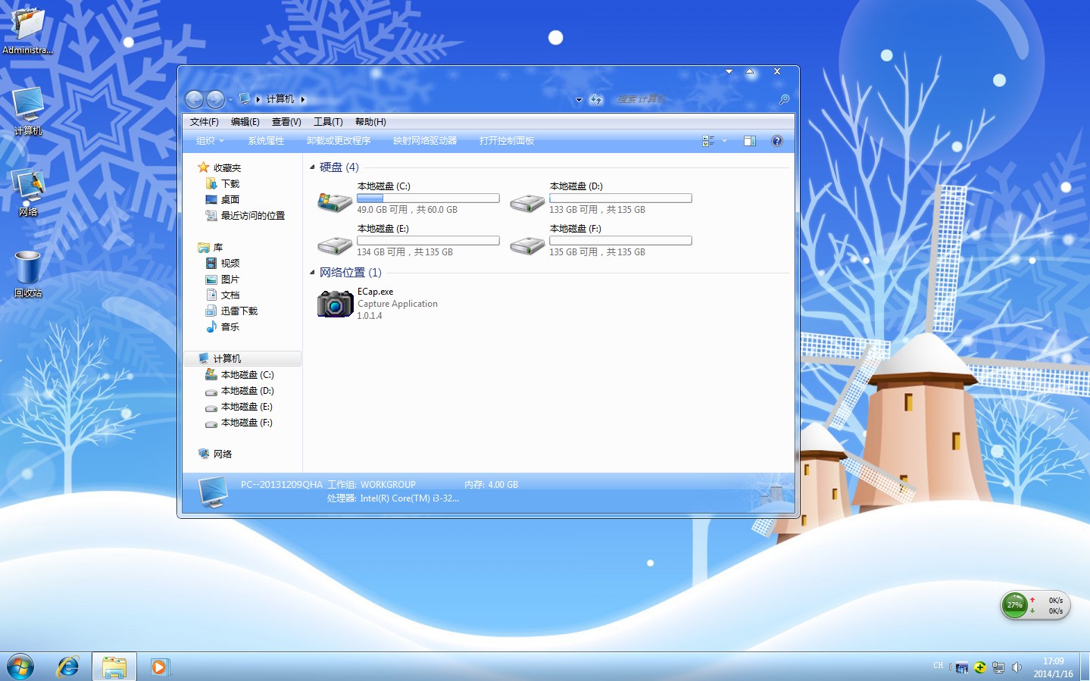Screen dimensions: 1090x681
Task: Launch the media player taskbar icon
Action: [x=159, y=667]
